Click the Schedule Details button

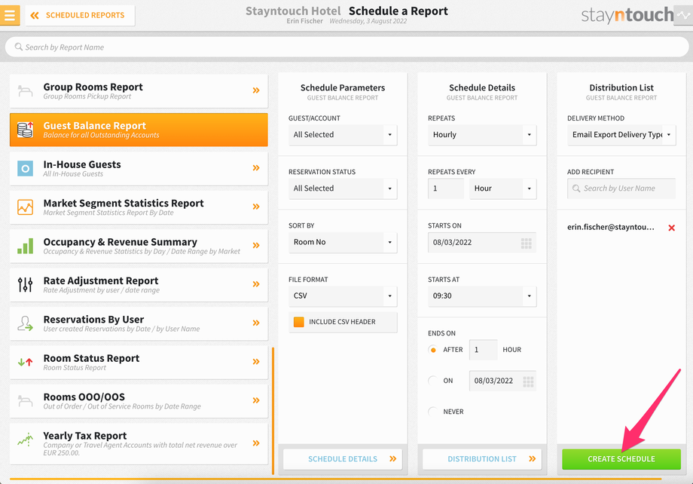(x=343, y=459)
